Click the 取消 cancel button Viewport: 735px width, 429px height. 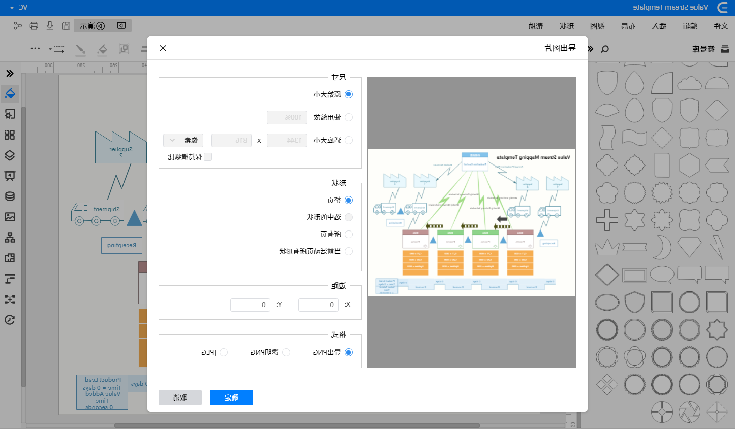[180, 398]
